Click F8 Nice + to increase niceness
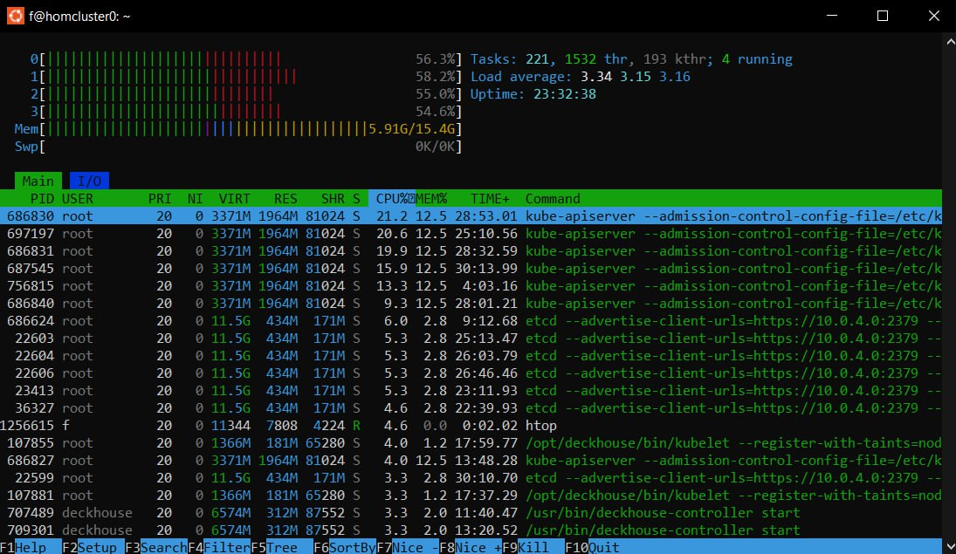 coord(470,547)
